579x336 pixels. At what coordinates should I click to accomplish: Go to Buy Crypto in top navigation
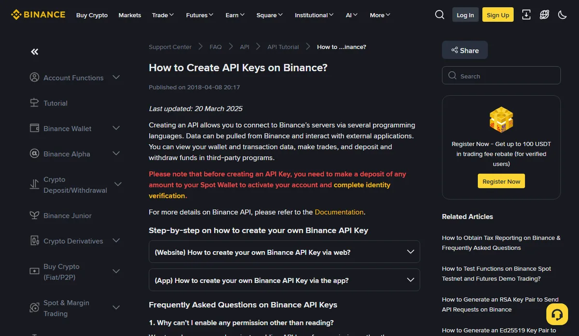[x=92, y=15]
